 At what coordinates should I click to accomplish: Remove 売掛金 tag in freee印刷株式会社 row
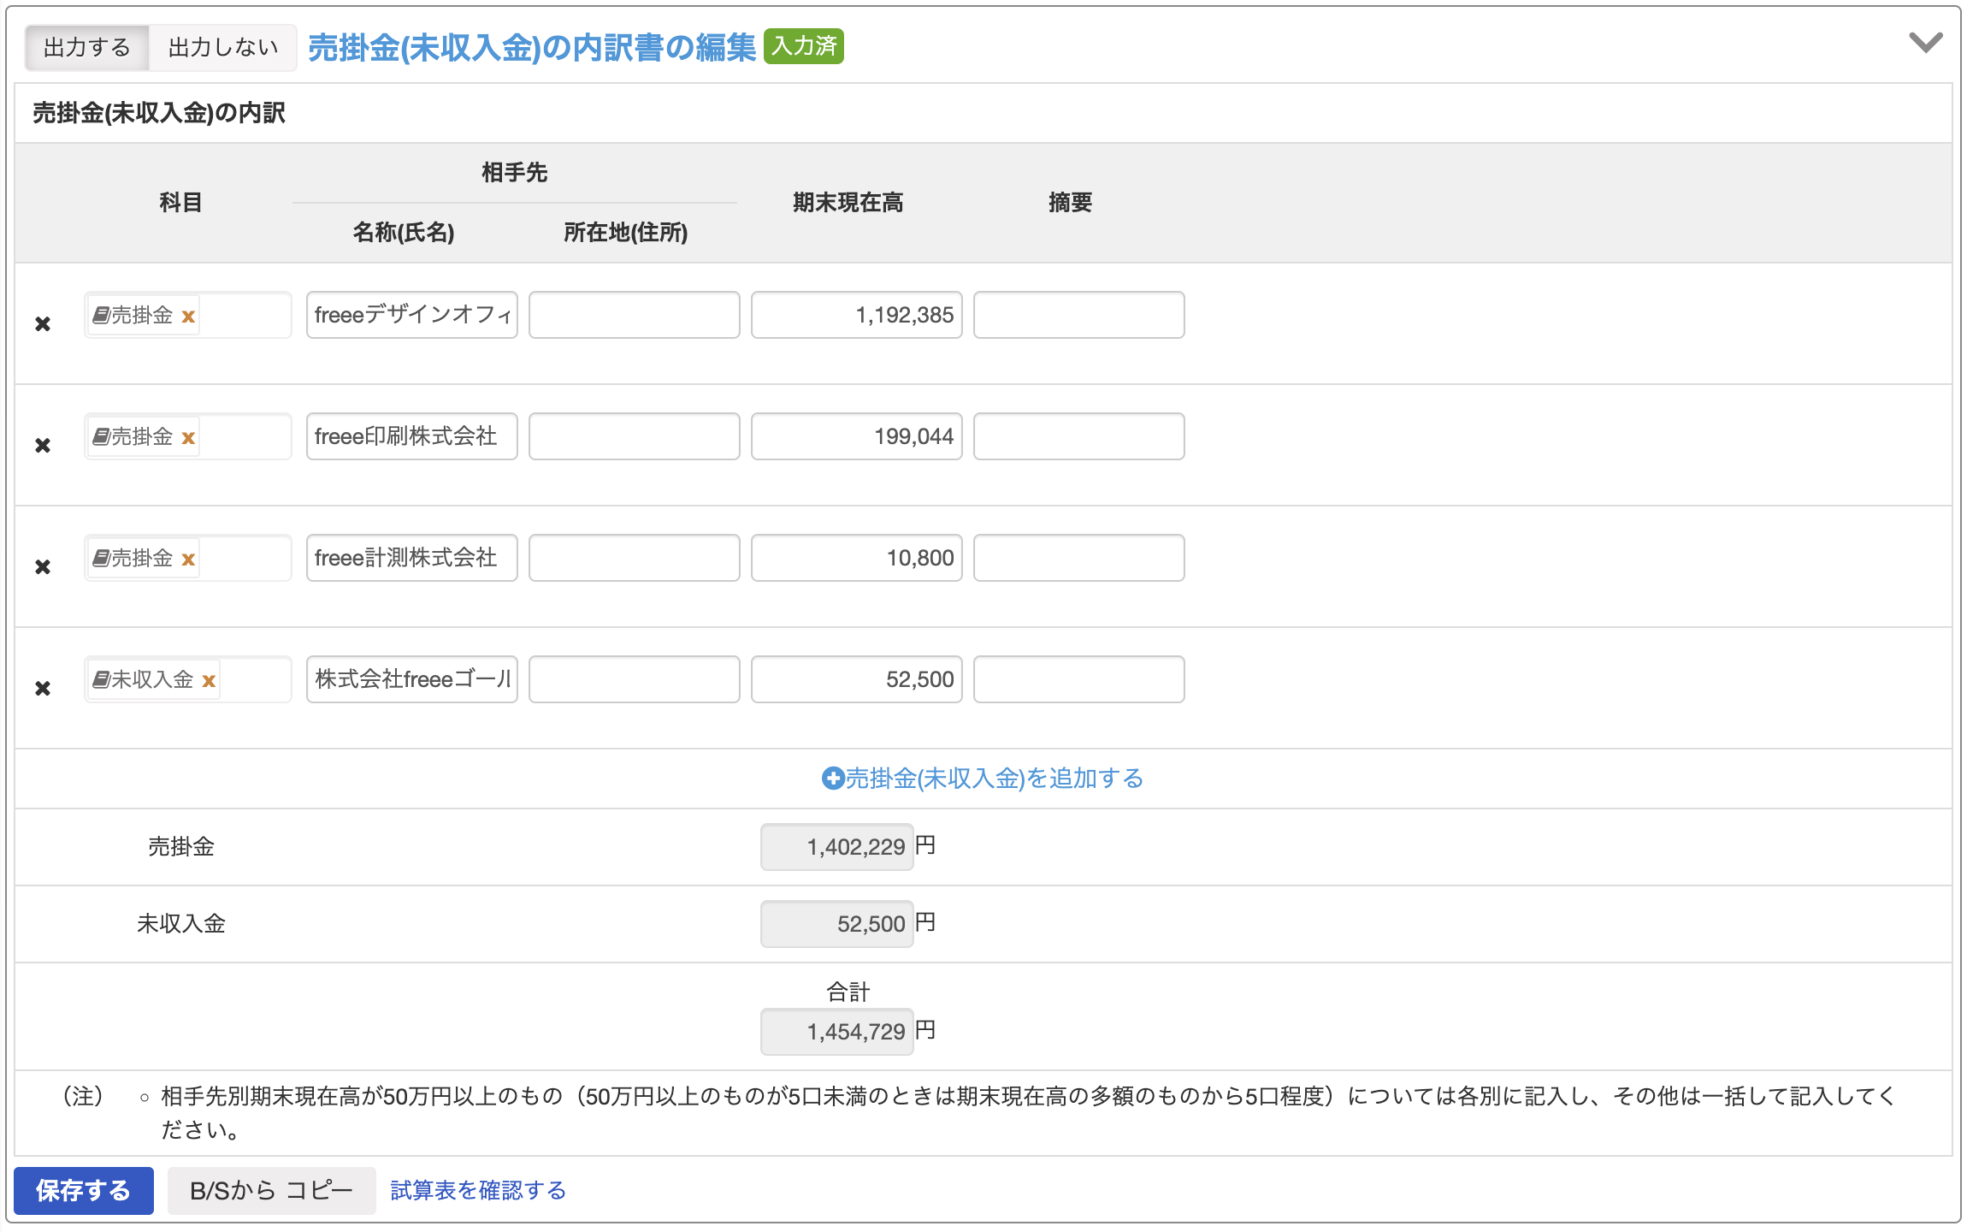(x=188, y=438)
